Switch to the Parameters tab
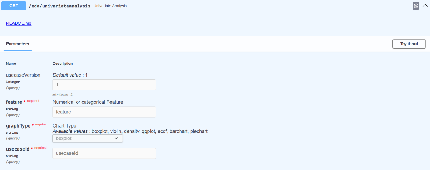Screen dimensions: 430x170 tap(18, 44)
